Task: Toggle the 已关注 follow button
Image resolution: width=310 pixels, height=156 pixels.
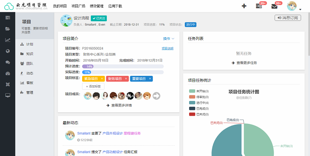Action: [x=99, y=18]
